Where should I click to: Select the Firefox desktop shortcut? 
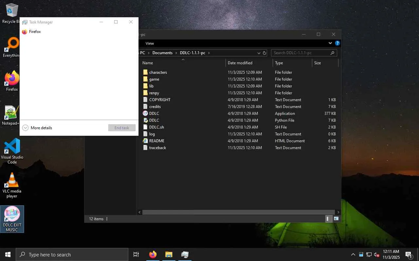(x=12, y=81)
